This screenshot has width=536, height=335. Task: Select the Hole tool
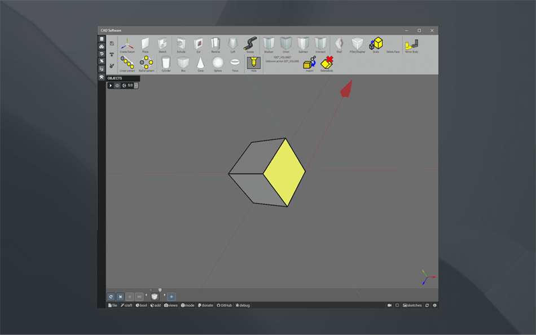[253, 63]
